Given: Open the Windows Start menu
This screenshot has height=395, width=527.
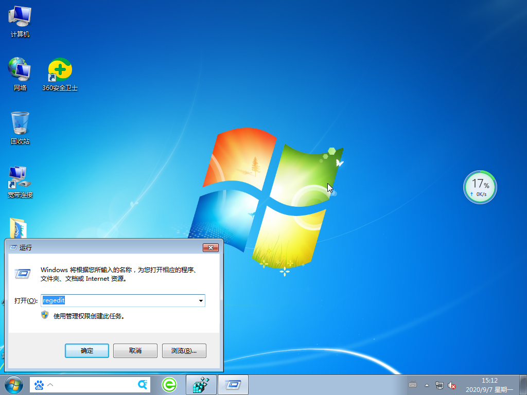Looking at the screenshot, I should (x=13, y=384).
